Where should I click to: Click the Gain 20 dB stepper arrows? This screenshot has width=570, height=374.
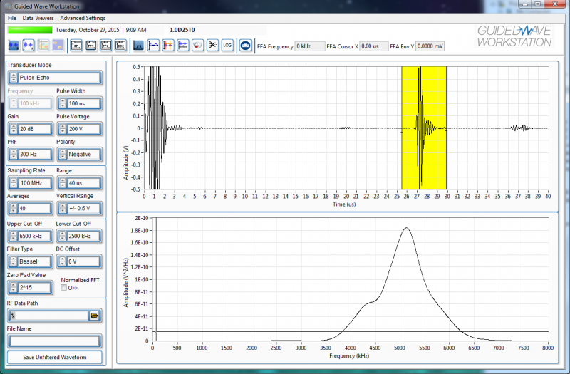13,129
